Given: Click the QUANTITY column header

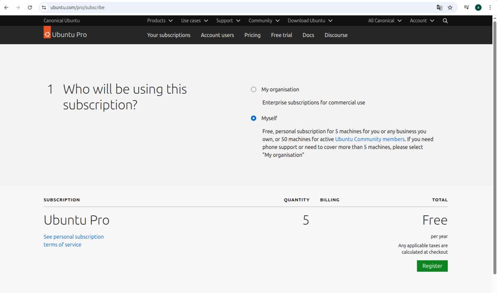Looking at the screenshot, I should (297, 200).
